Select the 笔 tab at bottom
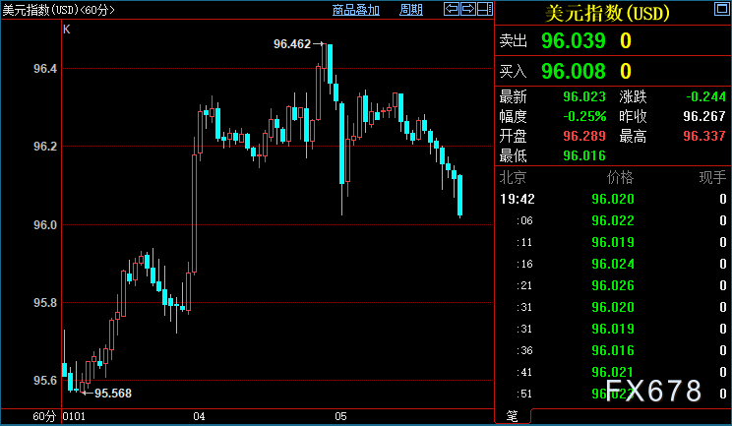 (x=513, y=416)
